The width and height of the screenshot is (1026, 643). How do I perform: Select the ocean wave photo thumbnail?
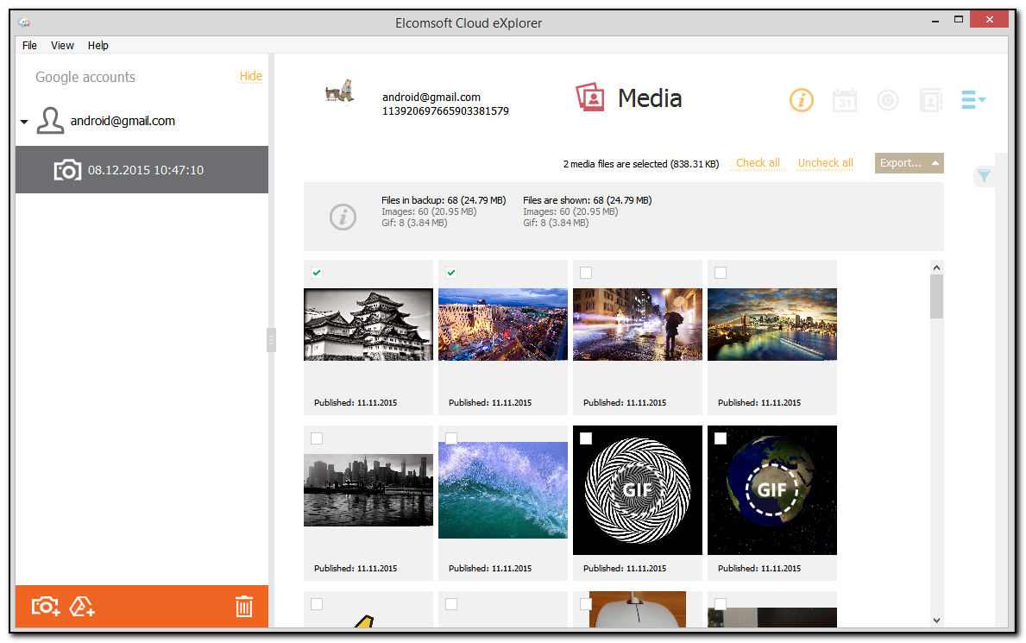(x=502, y=489)
